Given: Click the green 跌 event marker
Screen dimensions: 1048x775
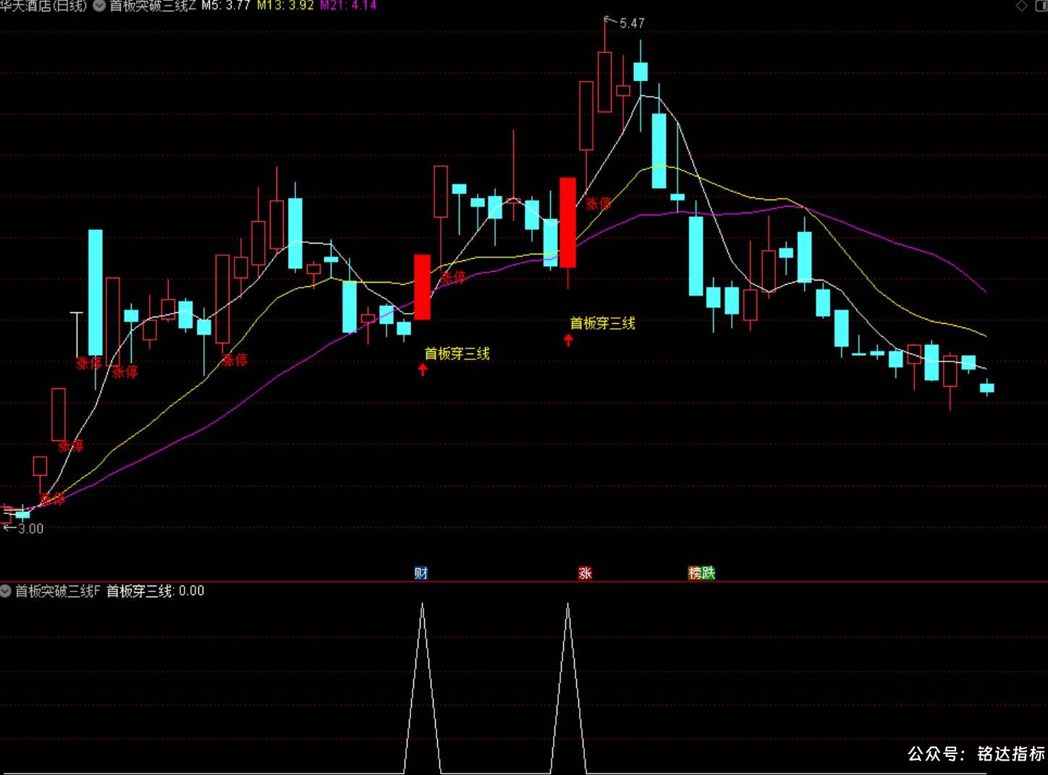Looking at the screenshot, I should 709,573.
